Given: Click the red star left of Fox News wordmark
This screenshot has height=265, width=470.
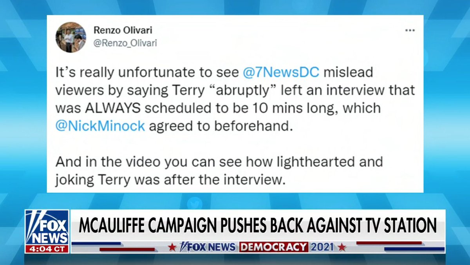Looking at the screenshot, I should 172,247.
